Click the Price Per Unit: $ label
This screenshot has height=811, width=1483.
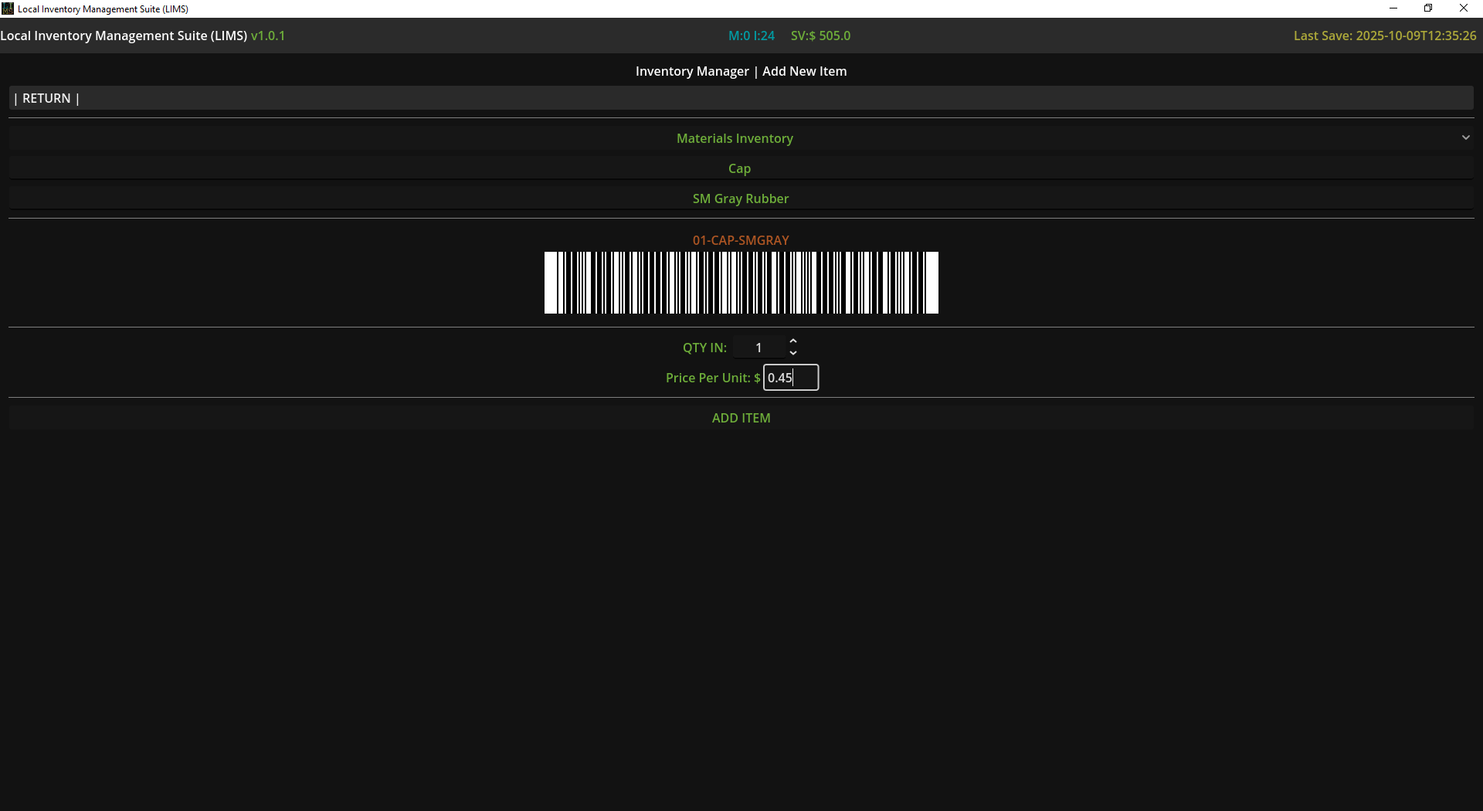pos(713,378)
